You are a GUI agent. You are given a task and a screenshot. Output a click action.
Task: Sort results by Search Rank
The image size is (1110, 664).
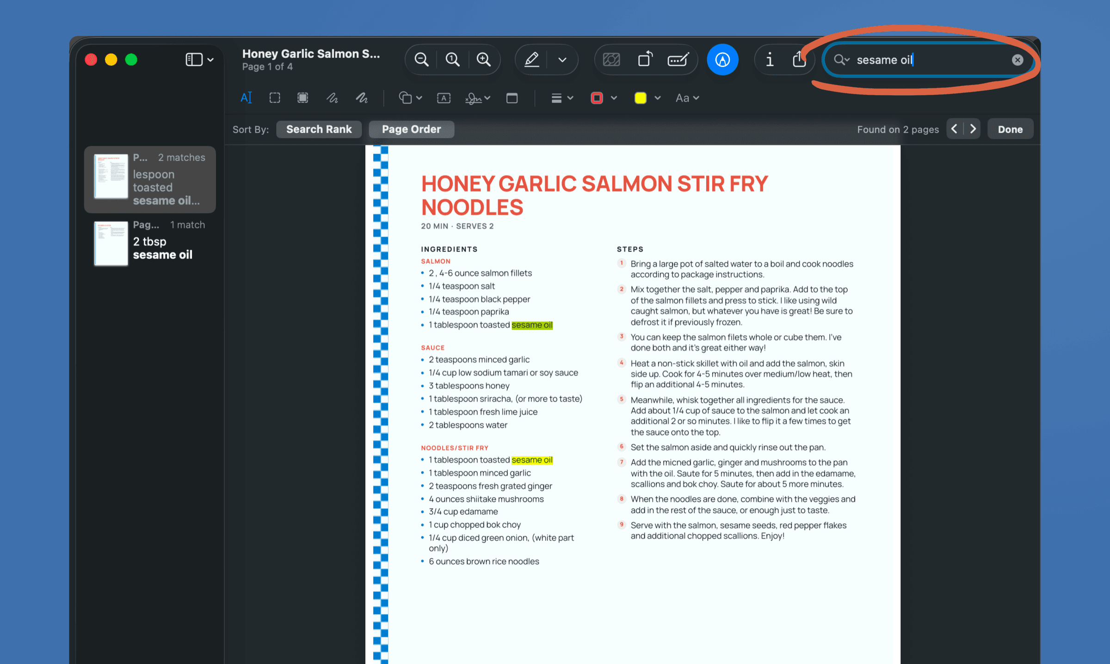(319, 129)
